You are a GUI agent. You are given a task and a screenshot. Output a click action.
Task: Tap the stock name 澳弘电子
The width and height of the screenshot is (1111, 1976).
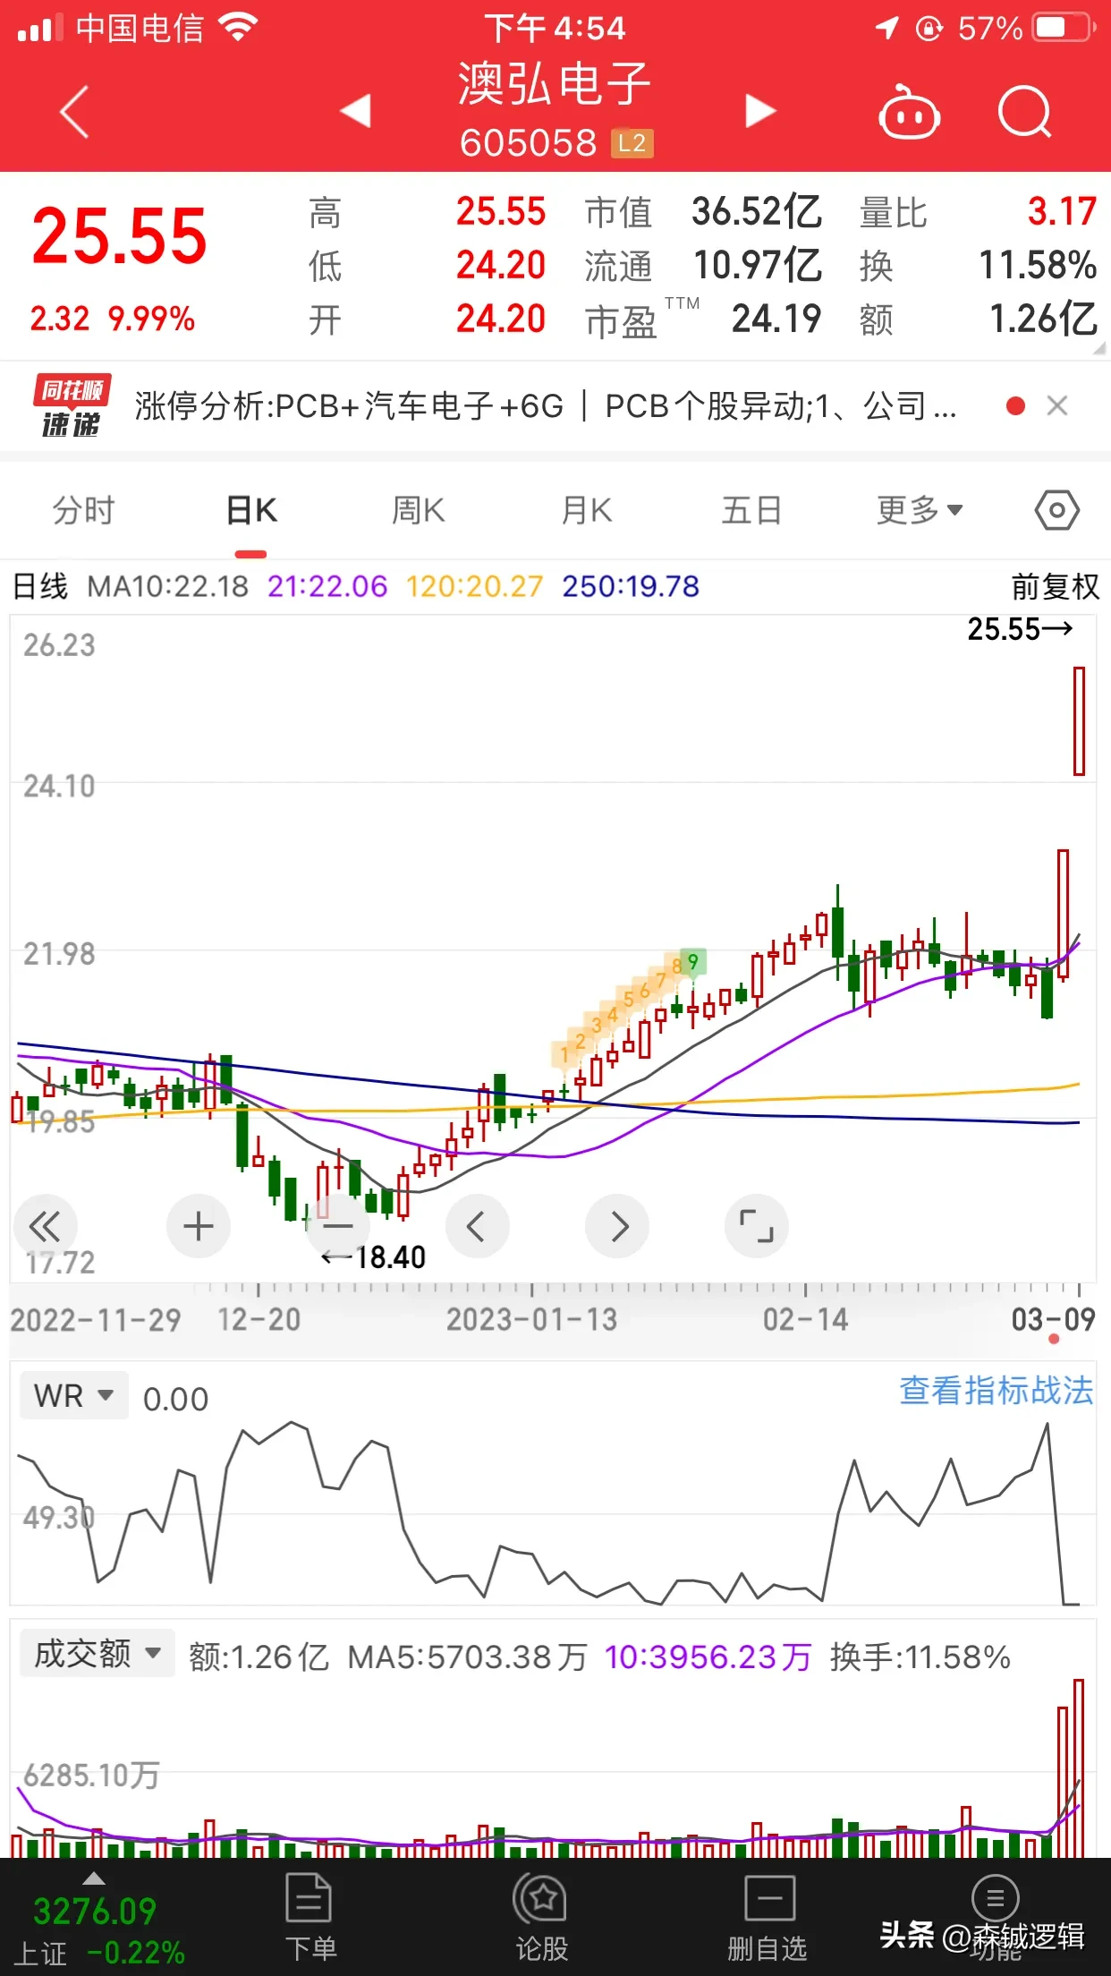click(x=555, y=84)
